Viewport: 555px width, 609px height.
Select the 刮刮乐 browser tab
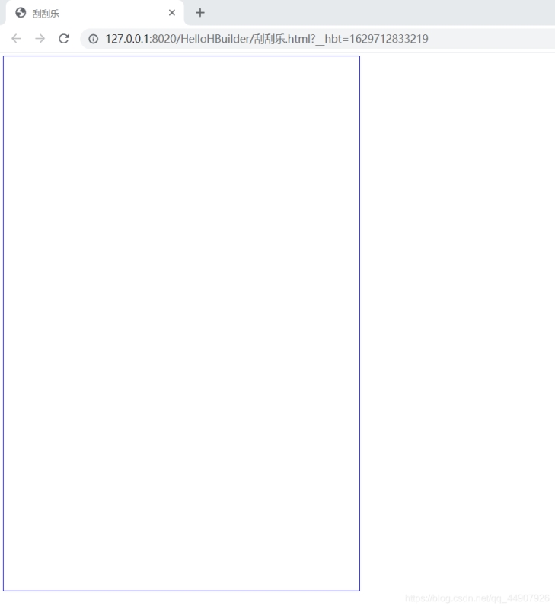(x=94, y=13)
